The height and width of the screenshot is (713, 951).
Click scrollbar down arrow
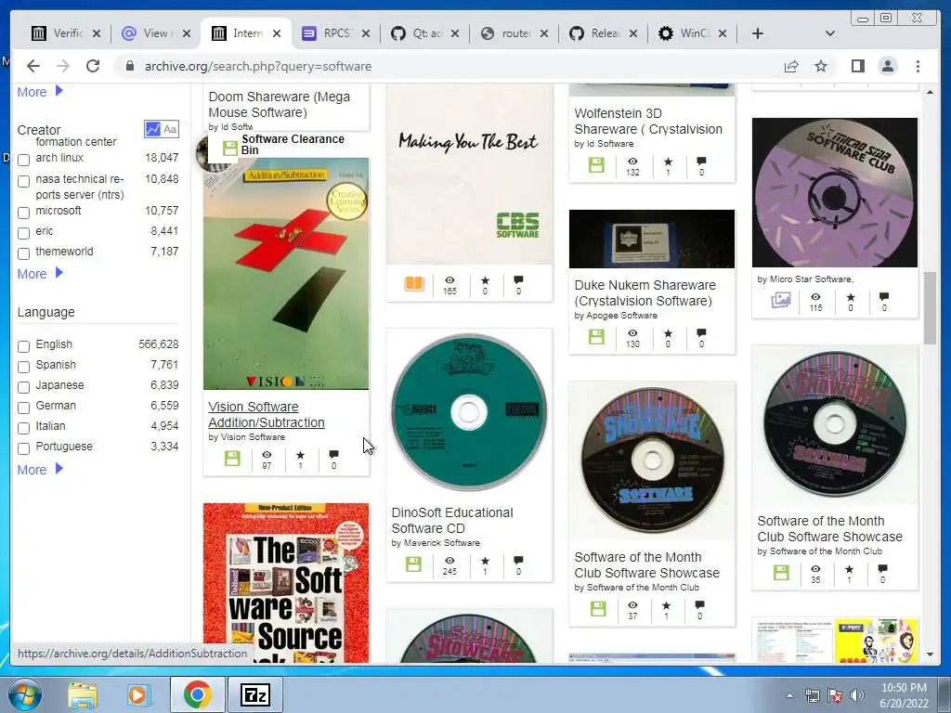[x=930, y=655]
